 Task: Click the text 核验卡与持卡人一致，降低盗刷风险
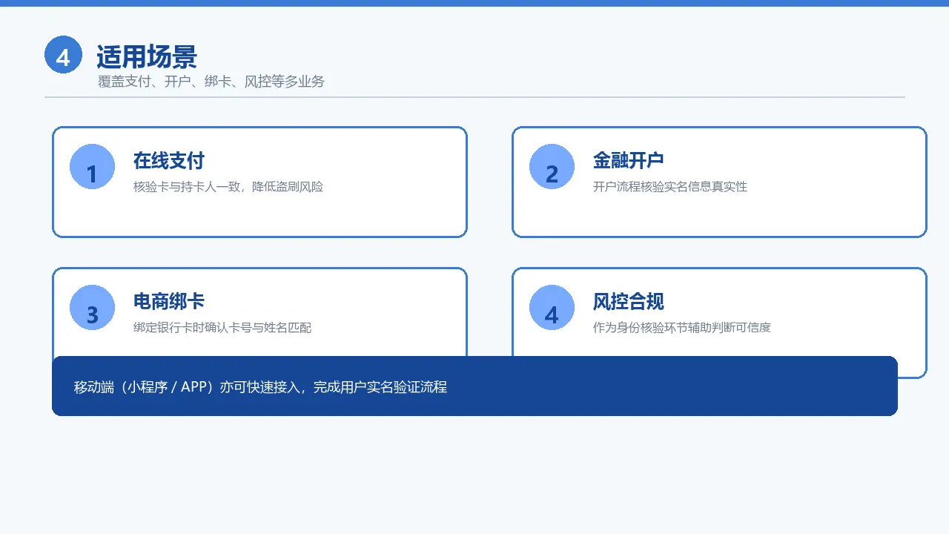[x=228, y=187]
